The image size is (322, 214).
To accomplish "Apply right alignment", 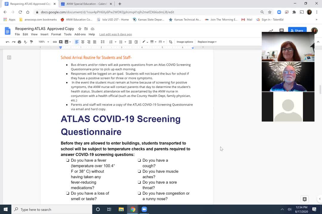I will tap(89, 42).
